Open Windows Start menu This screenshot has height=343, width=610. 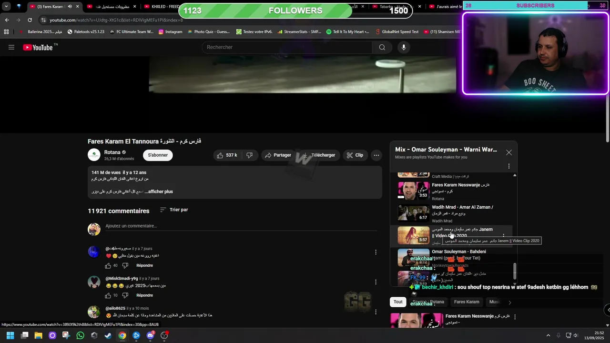[x=10, y=335]
